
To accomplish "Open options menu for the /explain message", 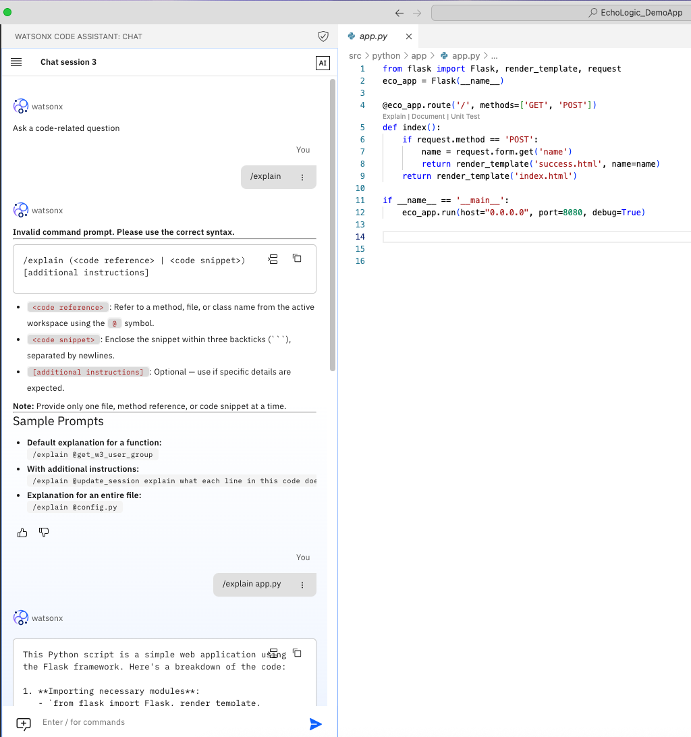I will point(302,178).
